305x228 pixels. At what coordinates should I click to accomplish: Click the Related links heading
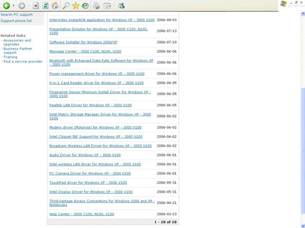(13, 35)
